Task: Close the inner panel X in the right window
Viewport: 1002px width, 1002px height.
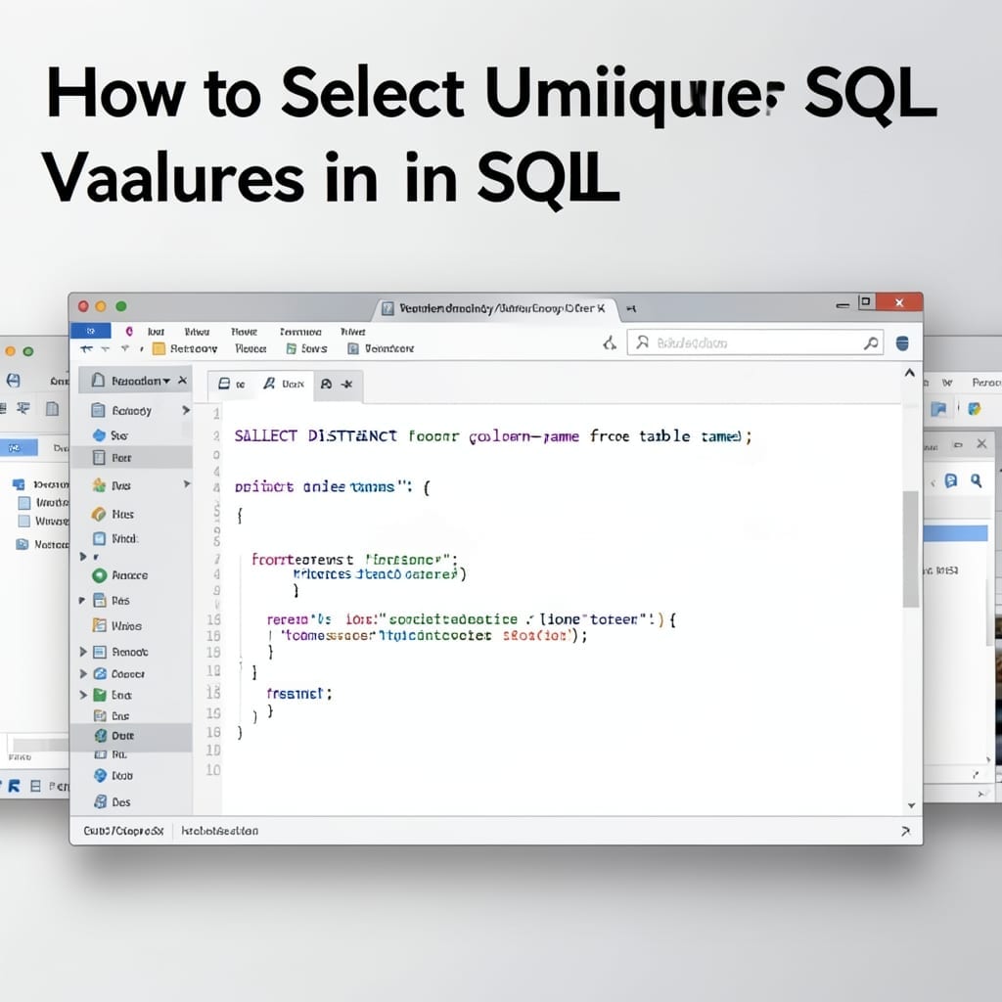Action: [x=982, y=443]
